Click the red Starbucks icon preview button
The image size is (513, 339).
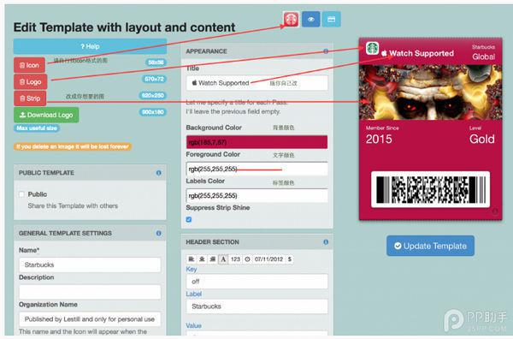[291, 20]
